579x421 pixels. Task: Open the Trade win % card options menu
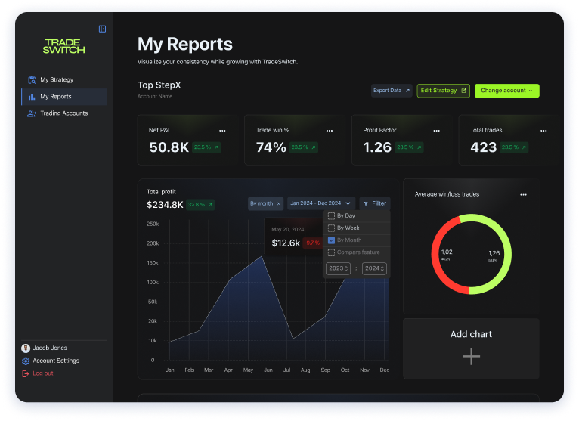pos(330,131)
